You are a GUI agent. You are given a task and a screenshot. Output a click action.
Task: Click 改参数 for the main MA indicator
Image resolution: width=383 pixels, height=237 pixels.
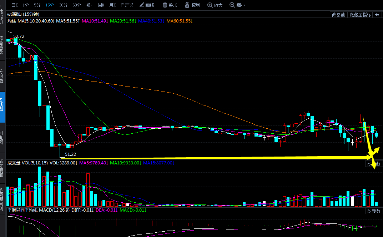click(338, 15)
